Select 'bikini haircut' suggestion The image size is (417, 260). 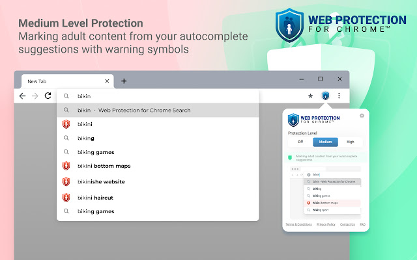coord(96,198)
